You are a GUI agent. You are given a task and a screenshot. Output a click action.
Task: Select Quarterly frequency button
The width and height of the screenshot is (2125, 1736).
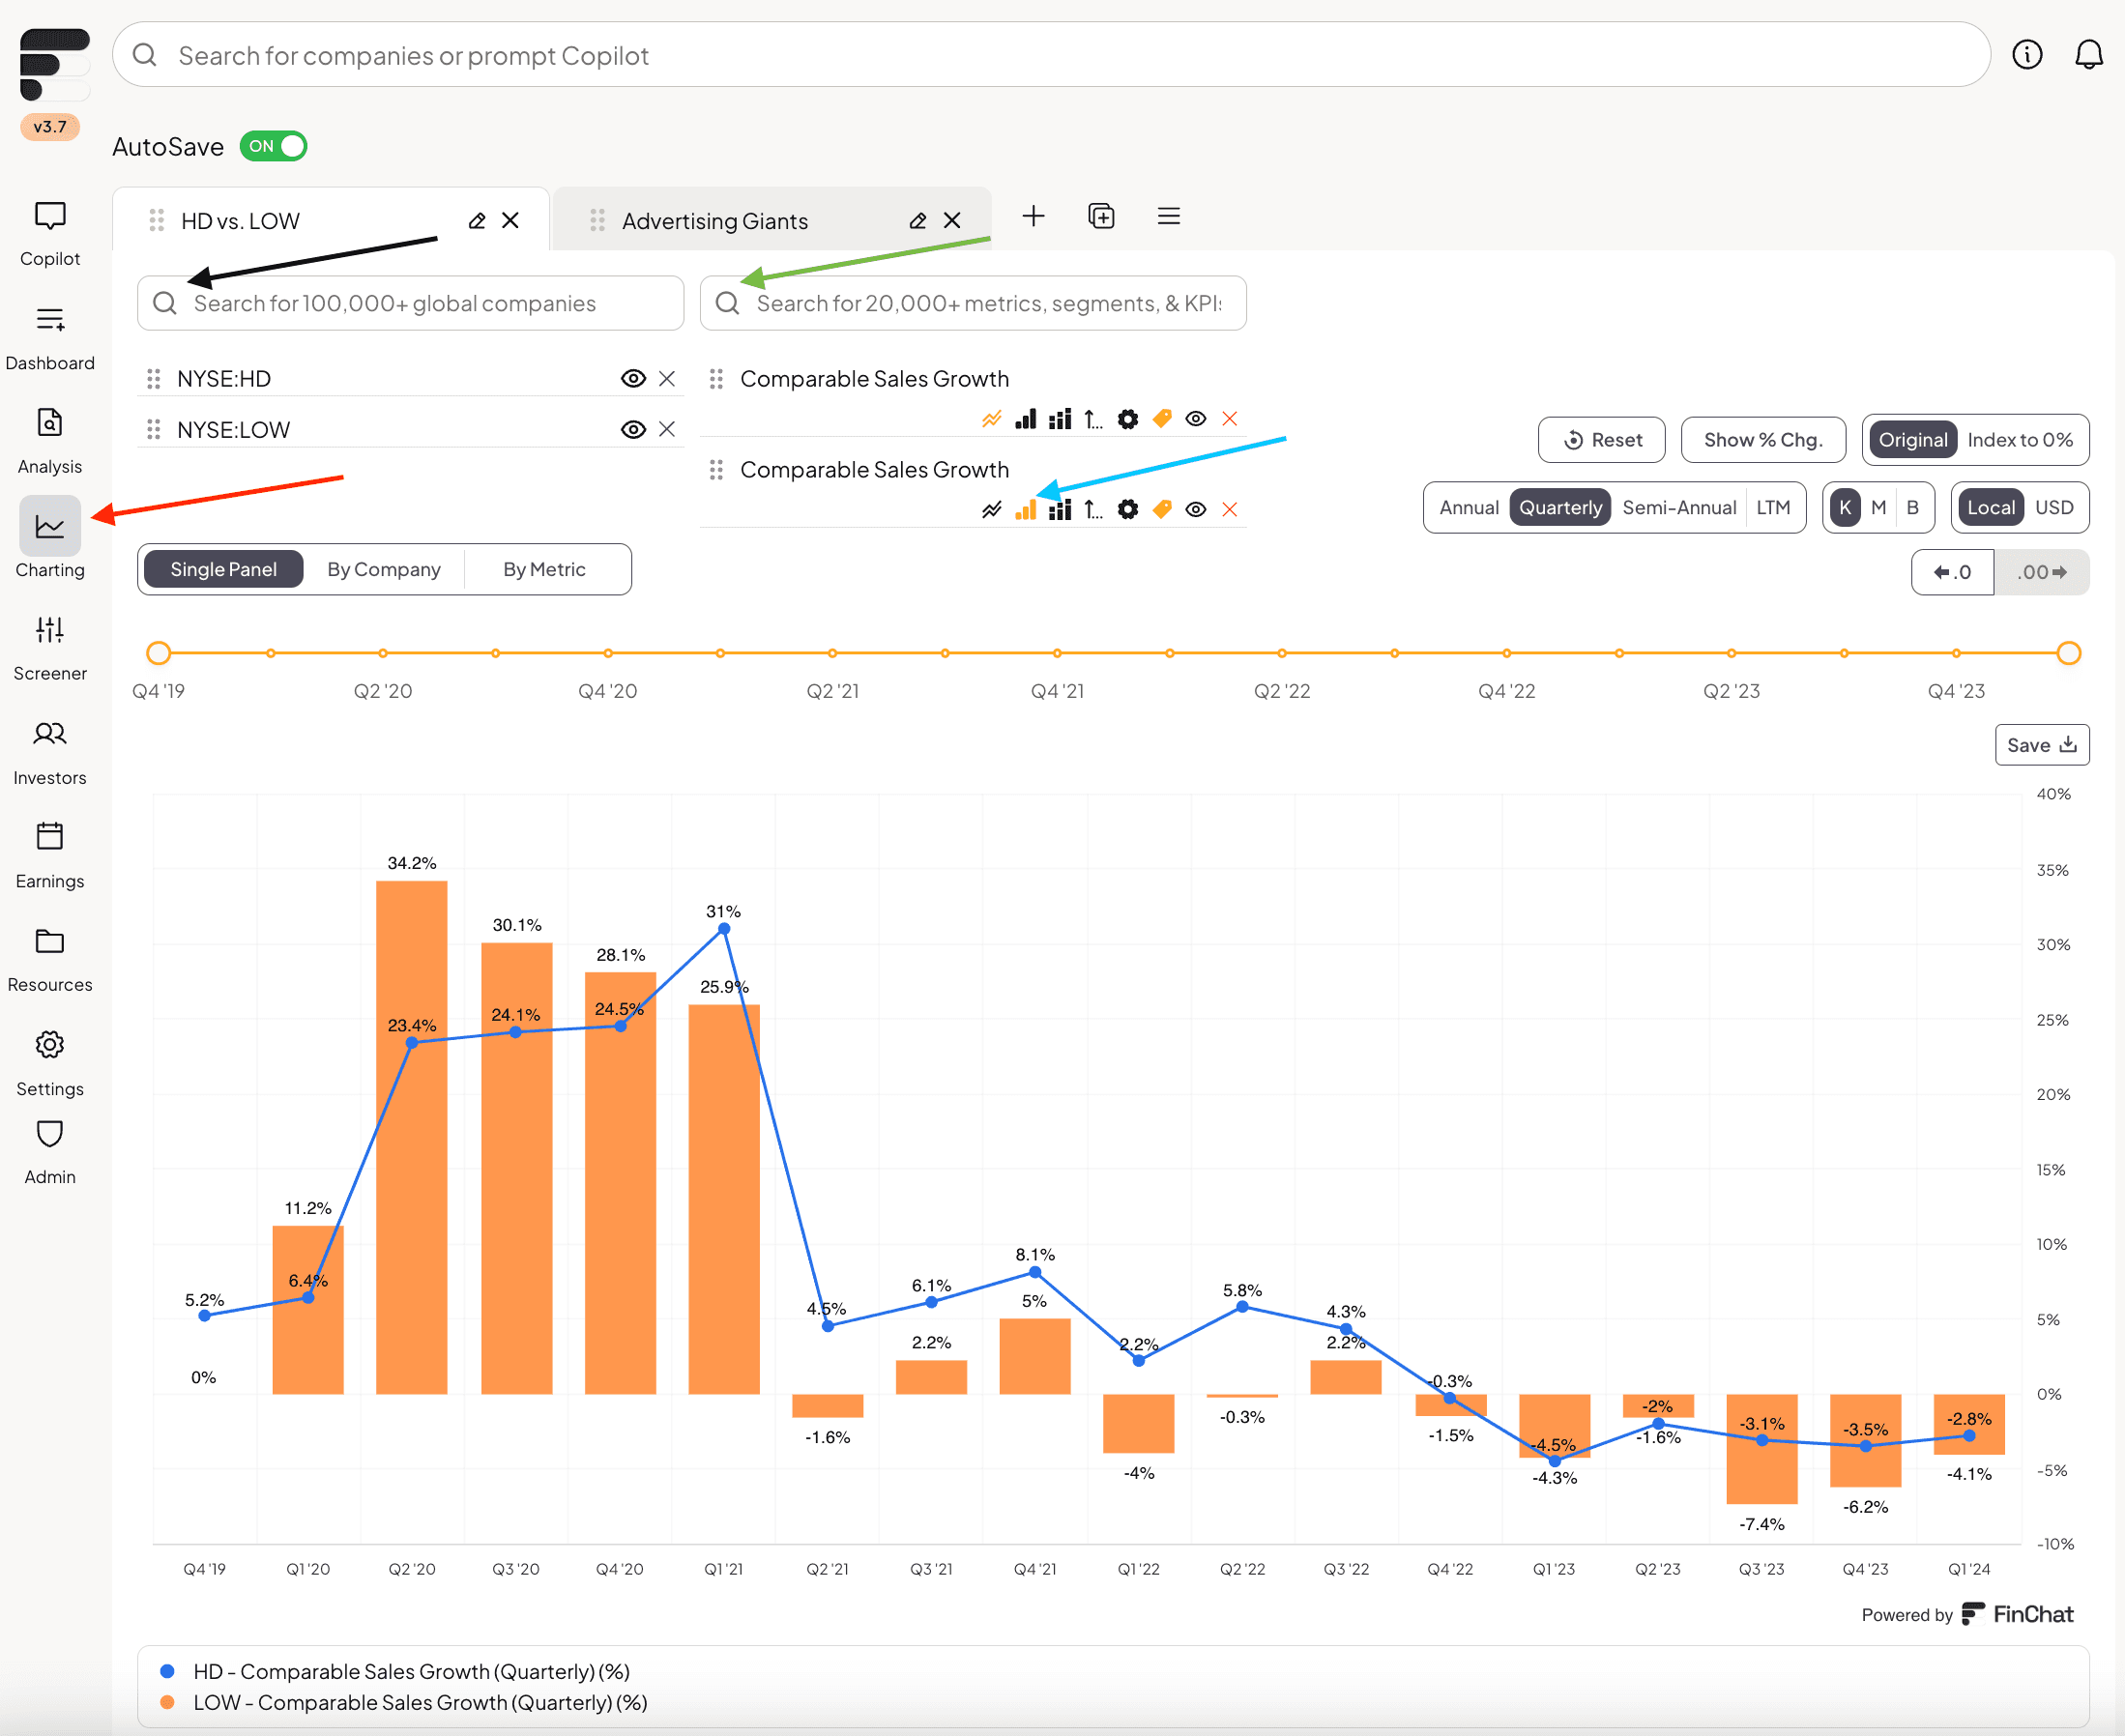1558,509
